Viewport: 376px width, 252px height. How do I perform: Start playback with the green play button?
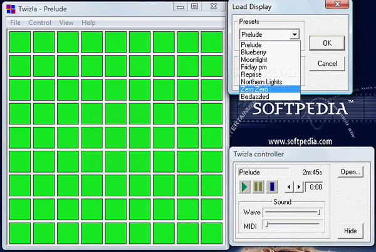(244, 187)
